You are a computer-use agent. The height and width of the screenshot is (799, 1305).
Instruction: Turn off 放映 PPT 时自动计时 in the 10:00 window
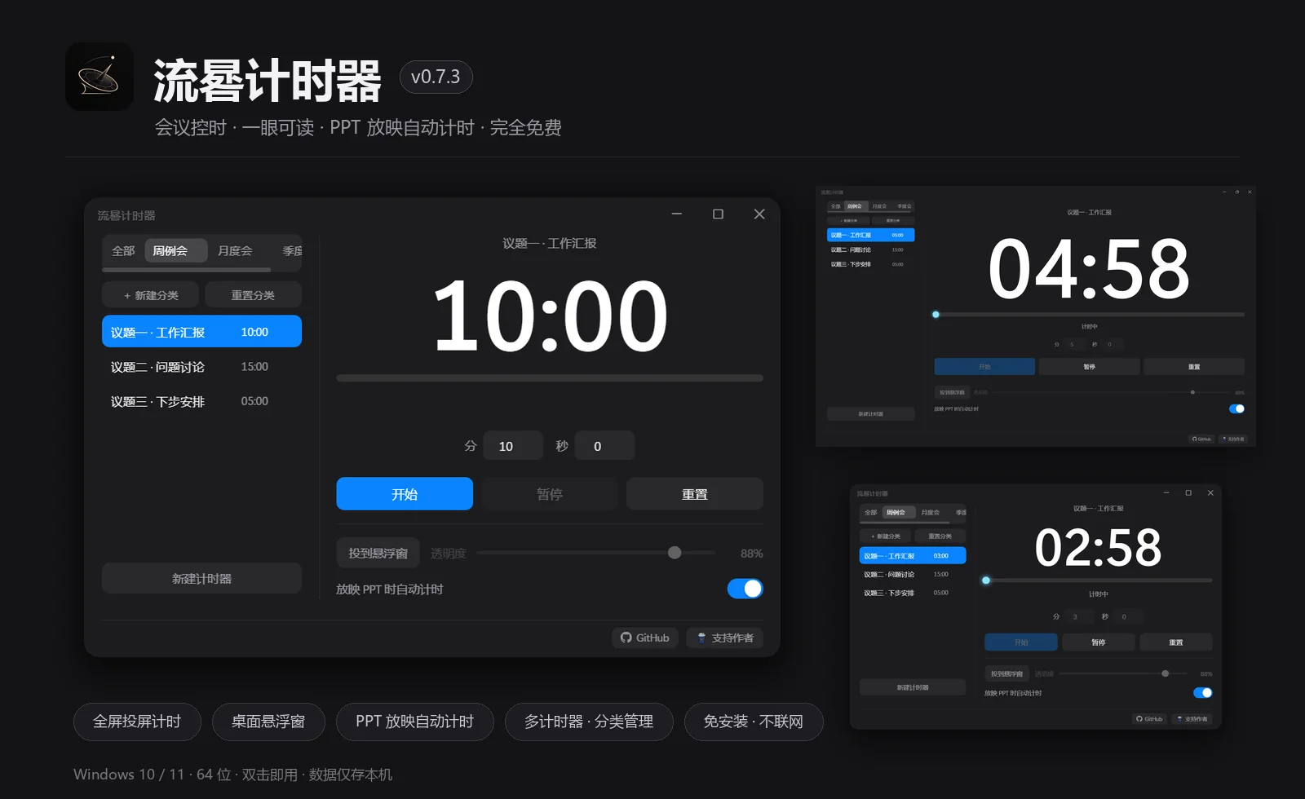pos(745,589)
